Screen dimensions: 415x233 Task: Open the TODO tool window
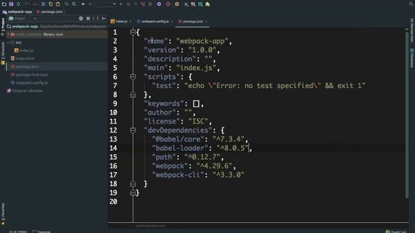tap(18, 232)
